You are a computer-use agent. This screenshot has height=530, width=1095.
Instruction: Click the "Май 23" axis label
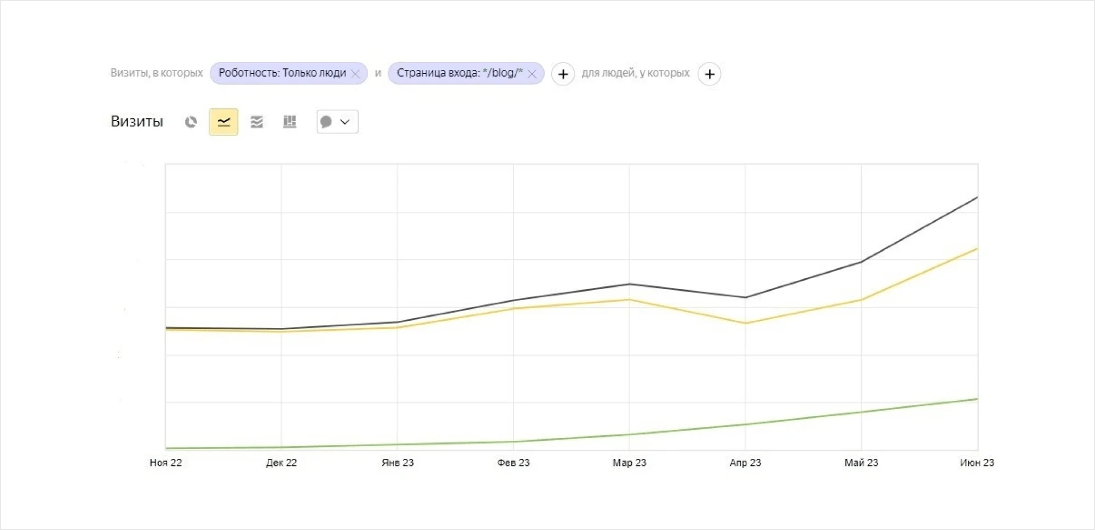pyautogui.click(x=861, y=463)
